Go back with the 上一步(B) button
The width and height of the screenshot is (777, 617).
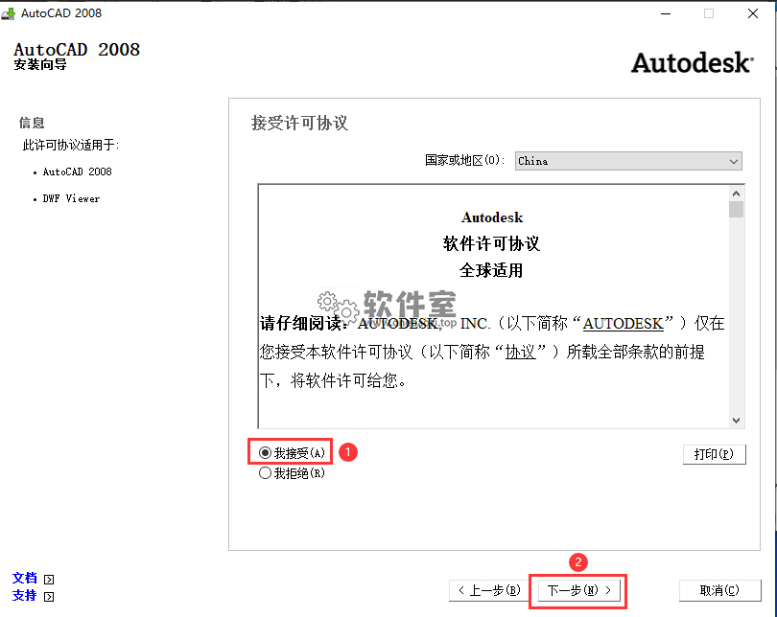pyautogui.click(x=489, y=590)
